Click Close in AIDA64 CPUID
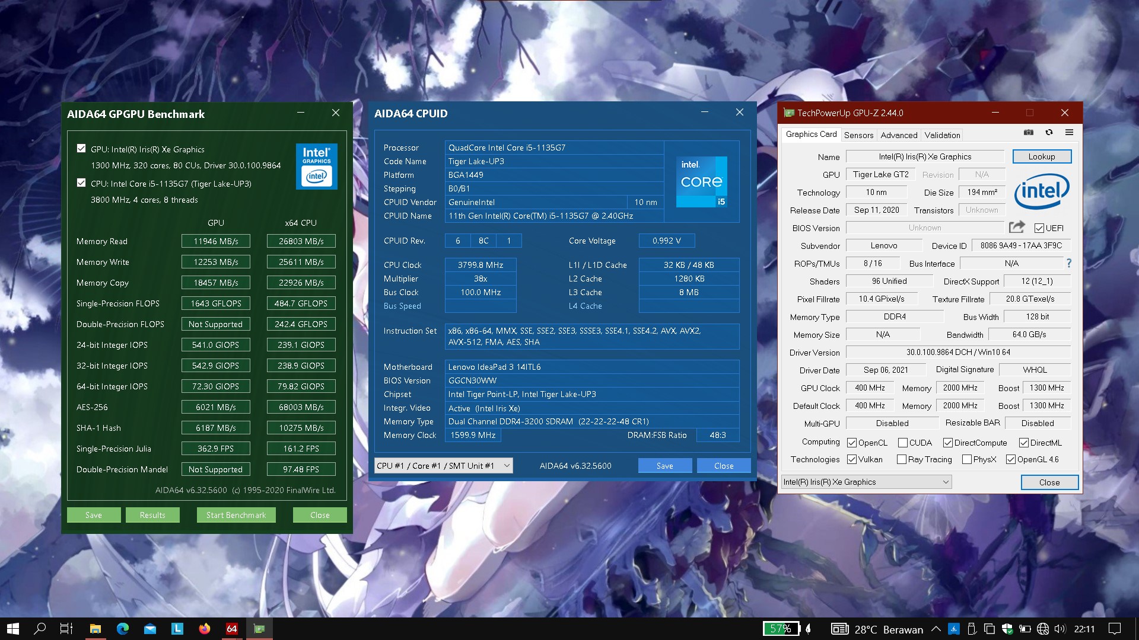 pos(724,466)
